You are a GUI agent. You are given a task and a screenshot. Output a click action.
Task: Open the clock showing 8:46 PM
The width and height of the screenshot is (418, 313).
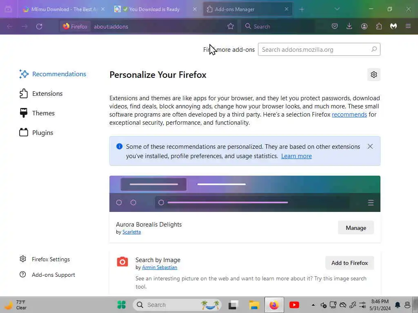coord(380,305)
